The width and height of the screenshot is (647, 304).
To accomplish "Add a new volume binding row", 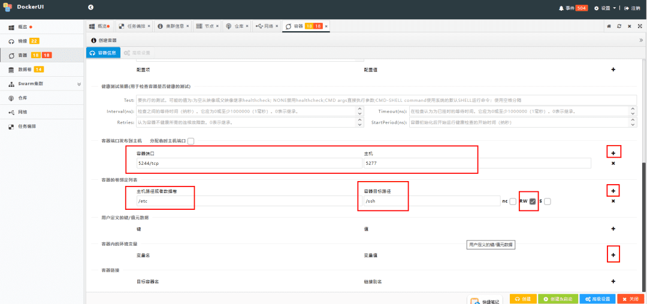I will 613,191.
